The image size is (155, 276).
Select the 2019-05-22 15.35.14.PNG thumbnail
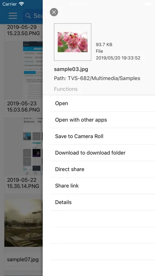23,146
